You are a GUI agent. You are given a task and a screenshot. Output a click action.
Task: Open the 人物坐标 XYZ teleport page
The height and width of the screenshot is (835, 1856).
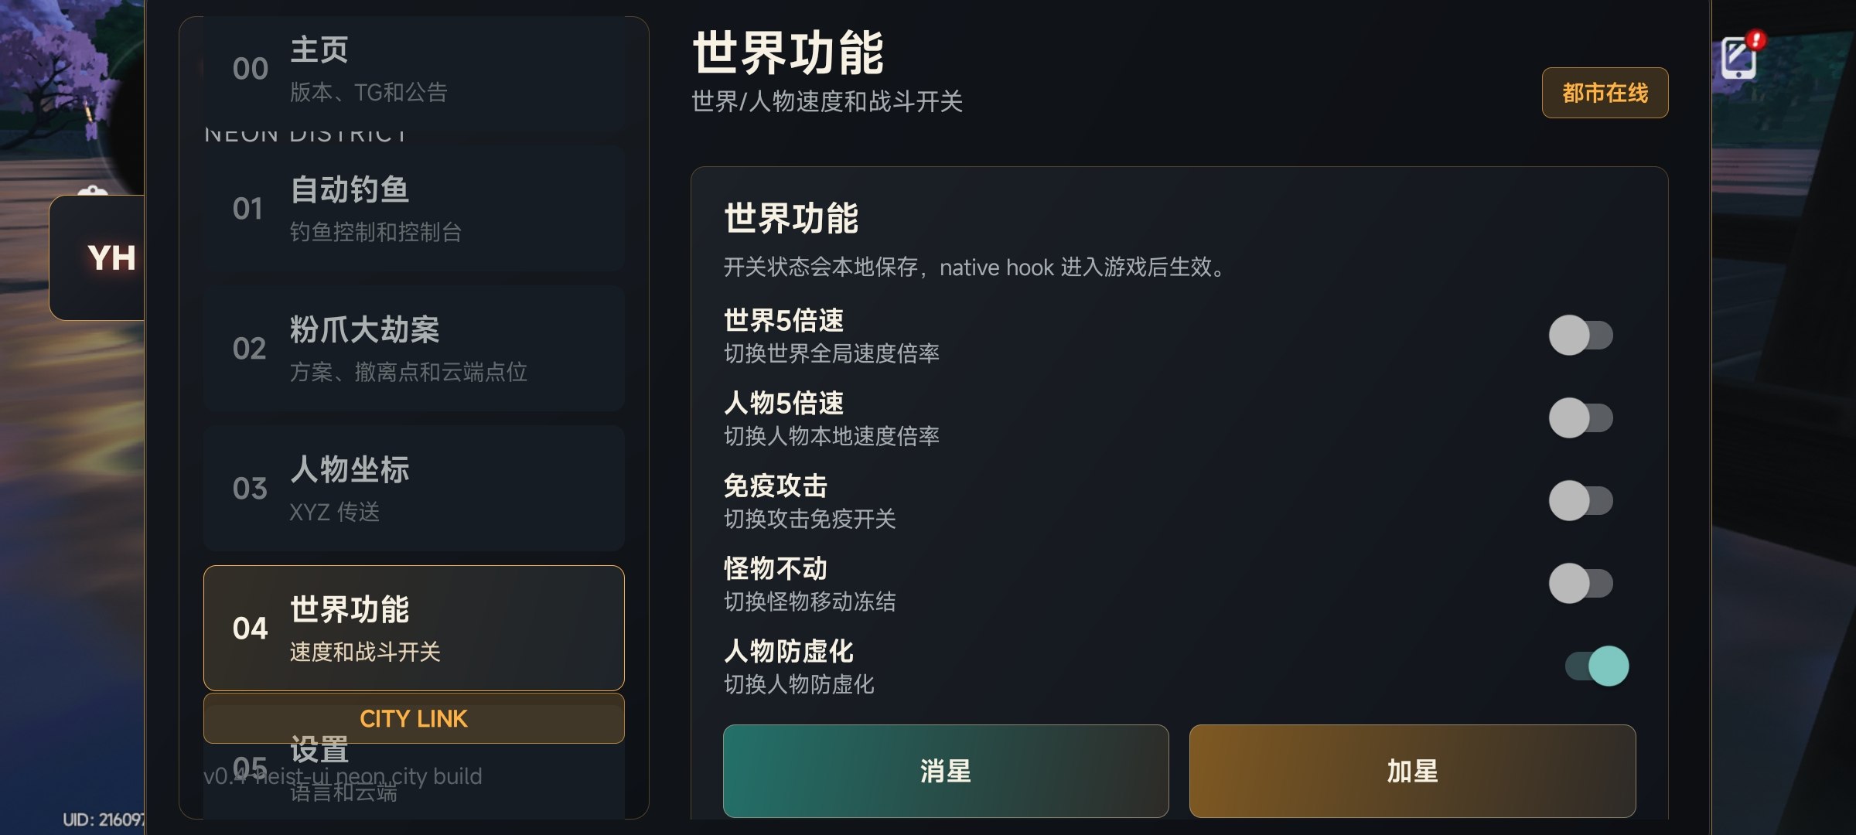414,489
